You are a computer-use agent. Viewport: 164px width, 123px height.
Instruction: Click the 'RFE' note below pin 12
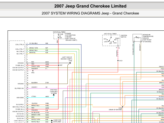33,73
